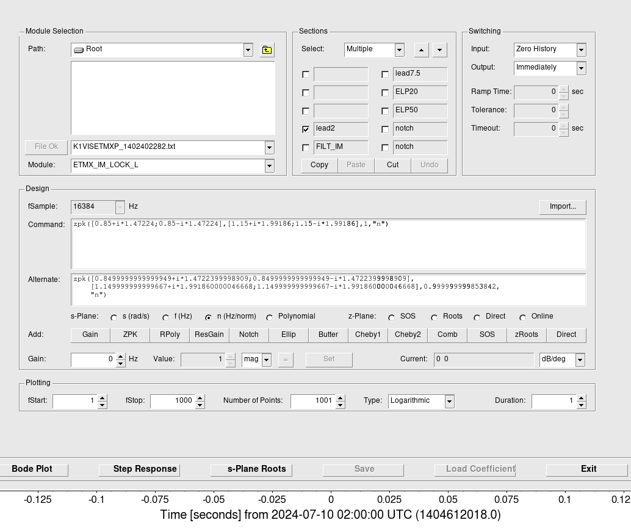
Task: Choose the Online z-Plane radio option
Action: 523,317
